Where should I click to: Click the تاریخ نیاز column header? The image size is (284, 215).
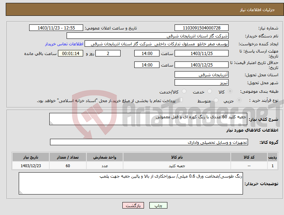pos(31,157)
